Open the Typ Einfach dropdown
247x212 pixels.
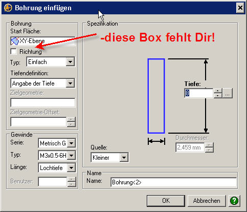click(x=70, y=62)
